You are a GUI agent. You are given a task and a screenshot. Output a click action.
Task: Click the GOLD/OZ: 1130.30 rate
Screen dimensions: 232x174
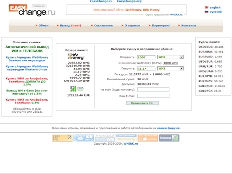(212, 86)
